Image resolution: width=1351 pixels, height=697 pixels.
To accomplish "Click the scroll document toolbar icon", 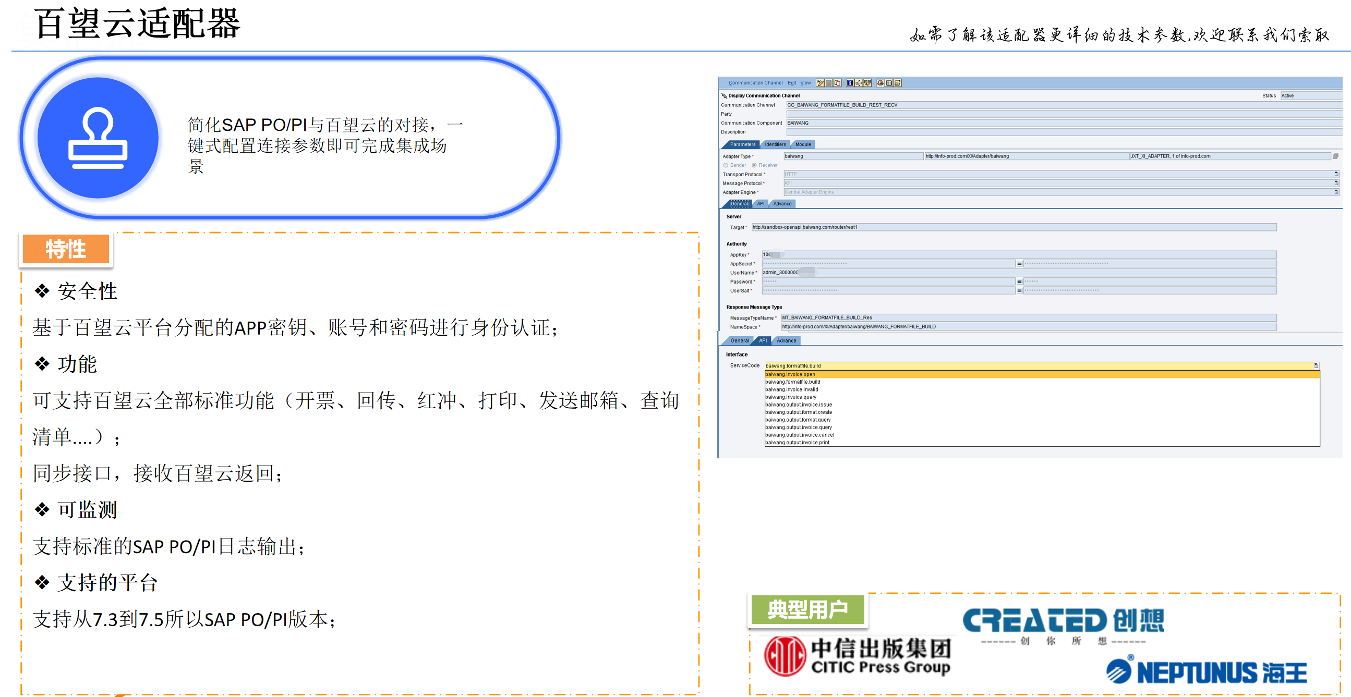I will coord(897,83).
